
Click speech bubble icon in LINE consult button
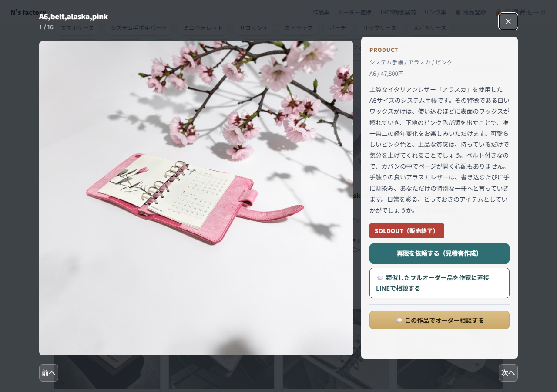point(380,278)
